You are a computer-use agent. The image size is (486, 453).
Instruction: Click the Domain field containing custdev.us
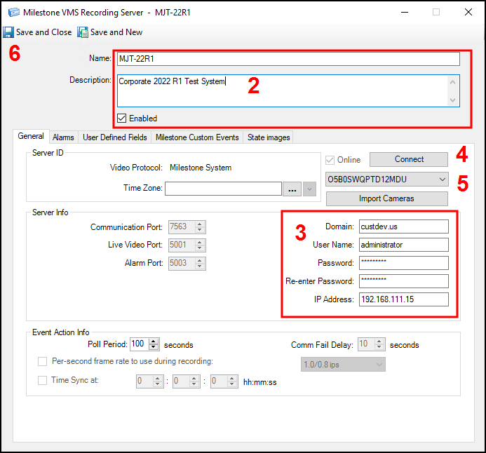click(403, 226)
